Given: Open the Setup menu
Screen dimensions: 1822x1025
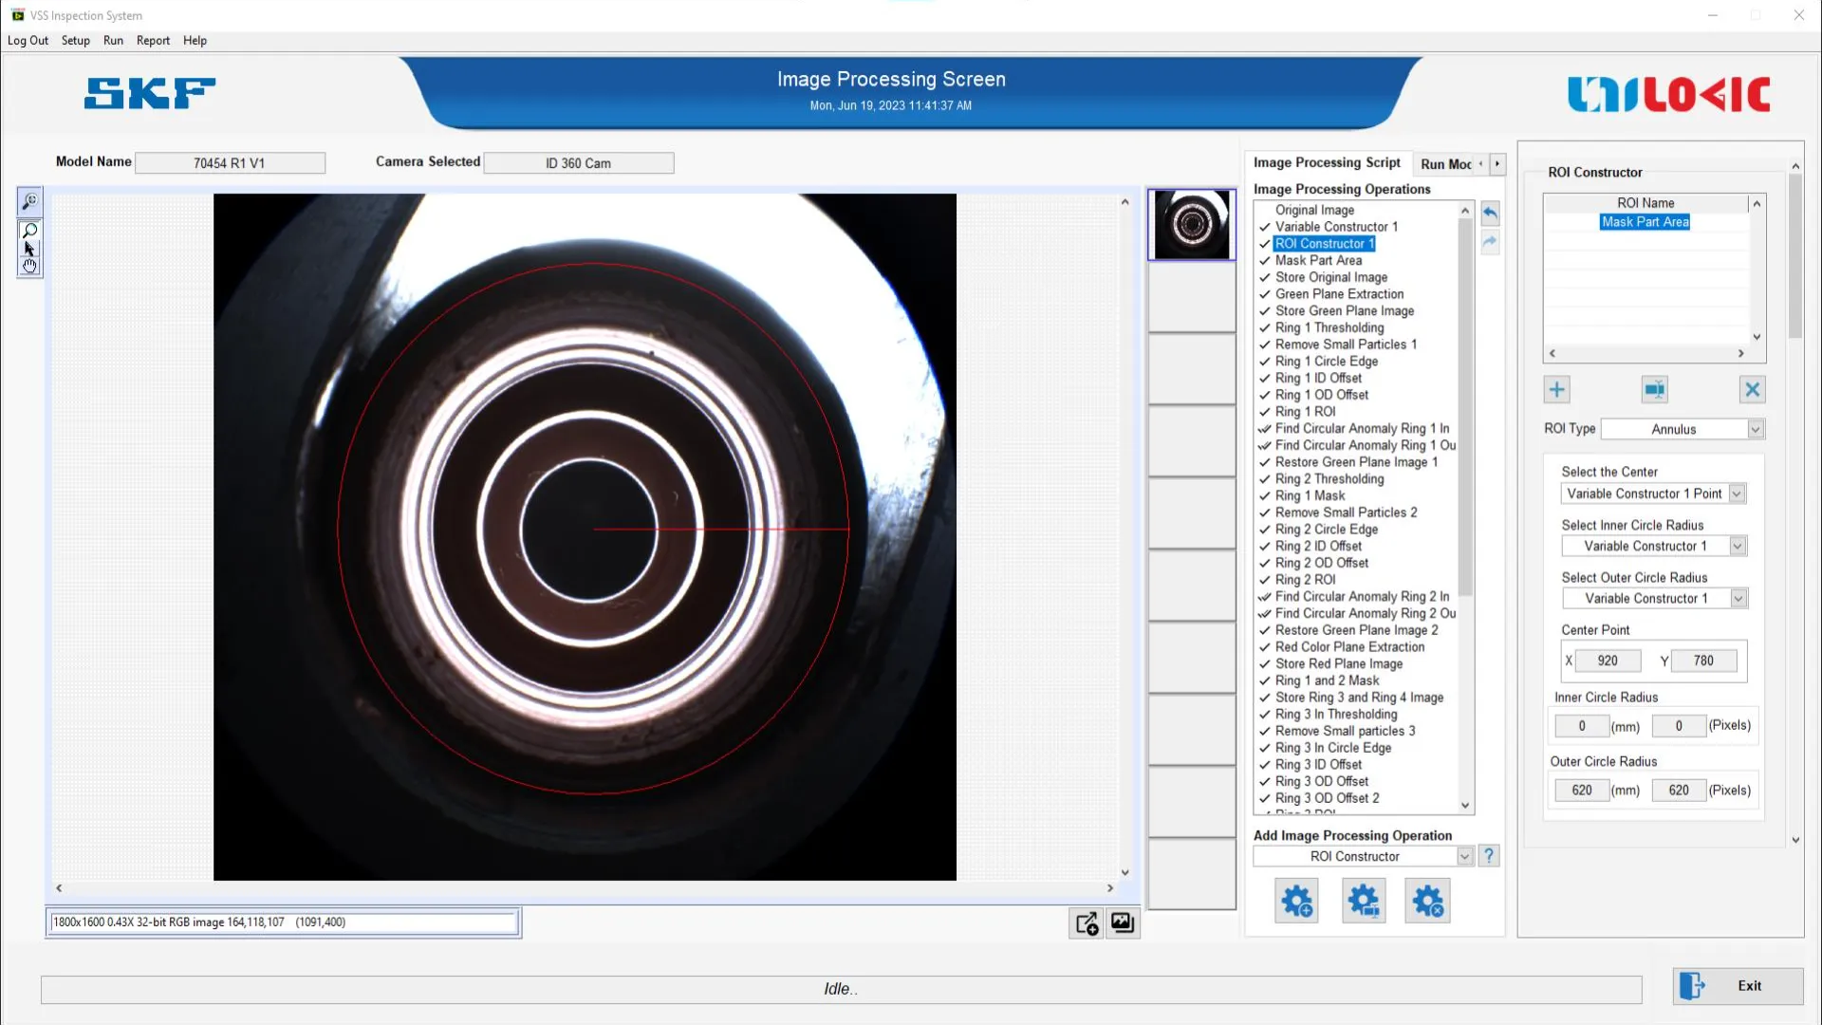Looking at the screenshot, I should (x=75, y=41).
